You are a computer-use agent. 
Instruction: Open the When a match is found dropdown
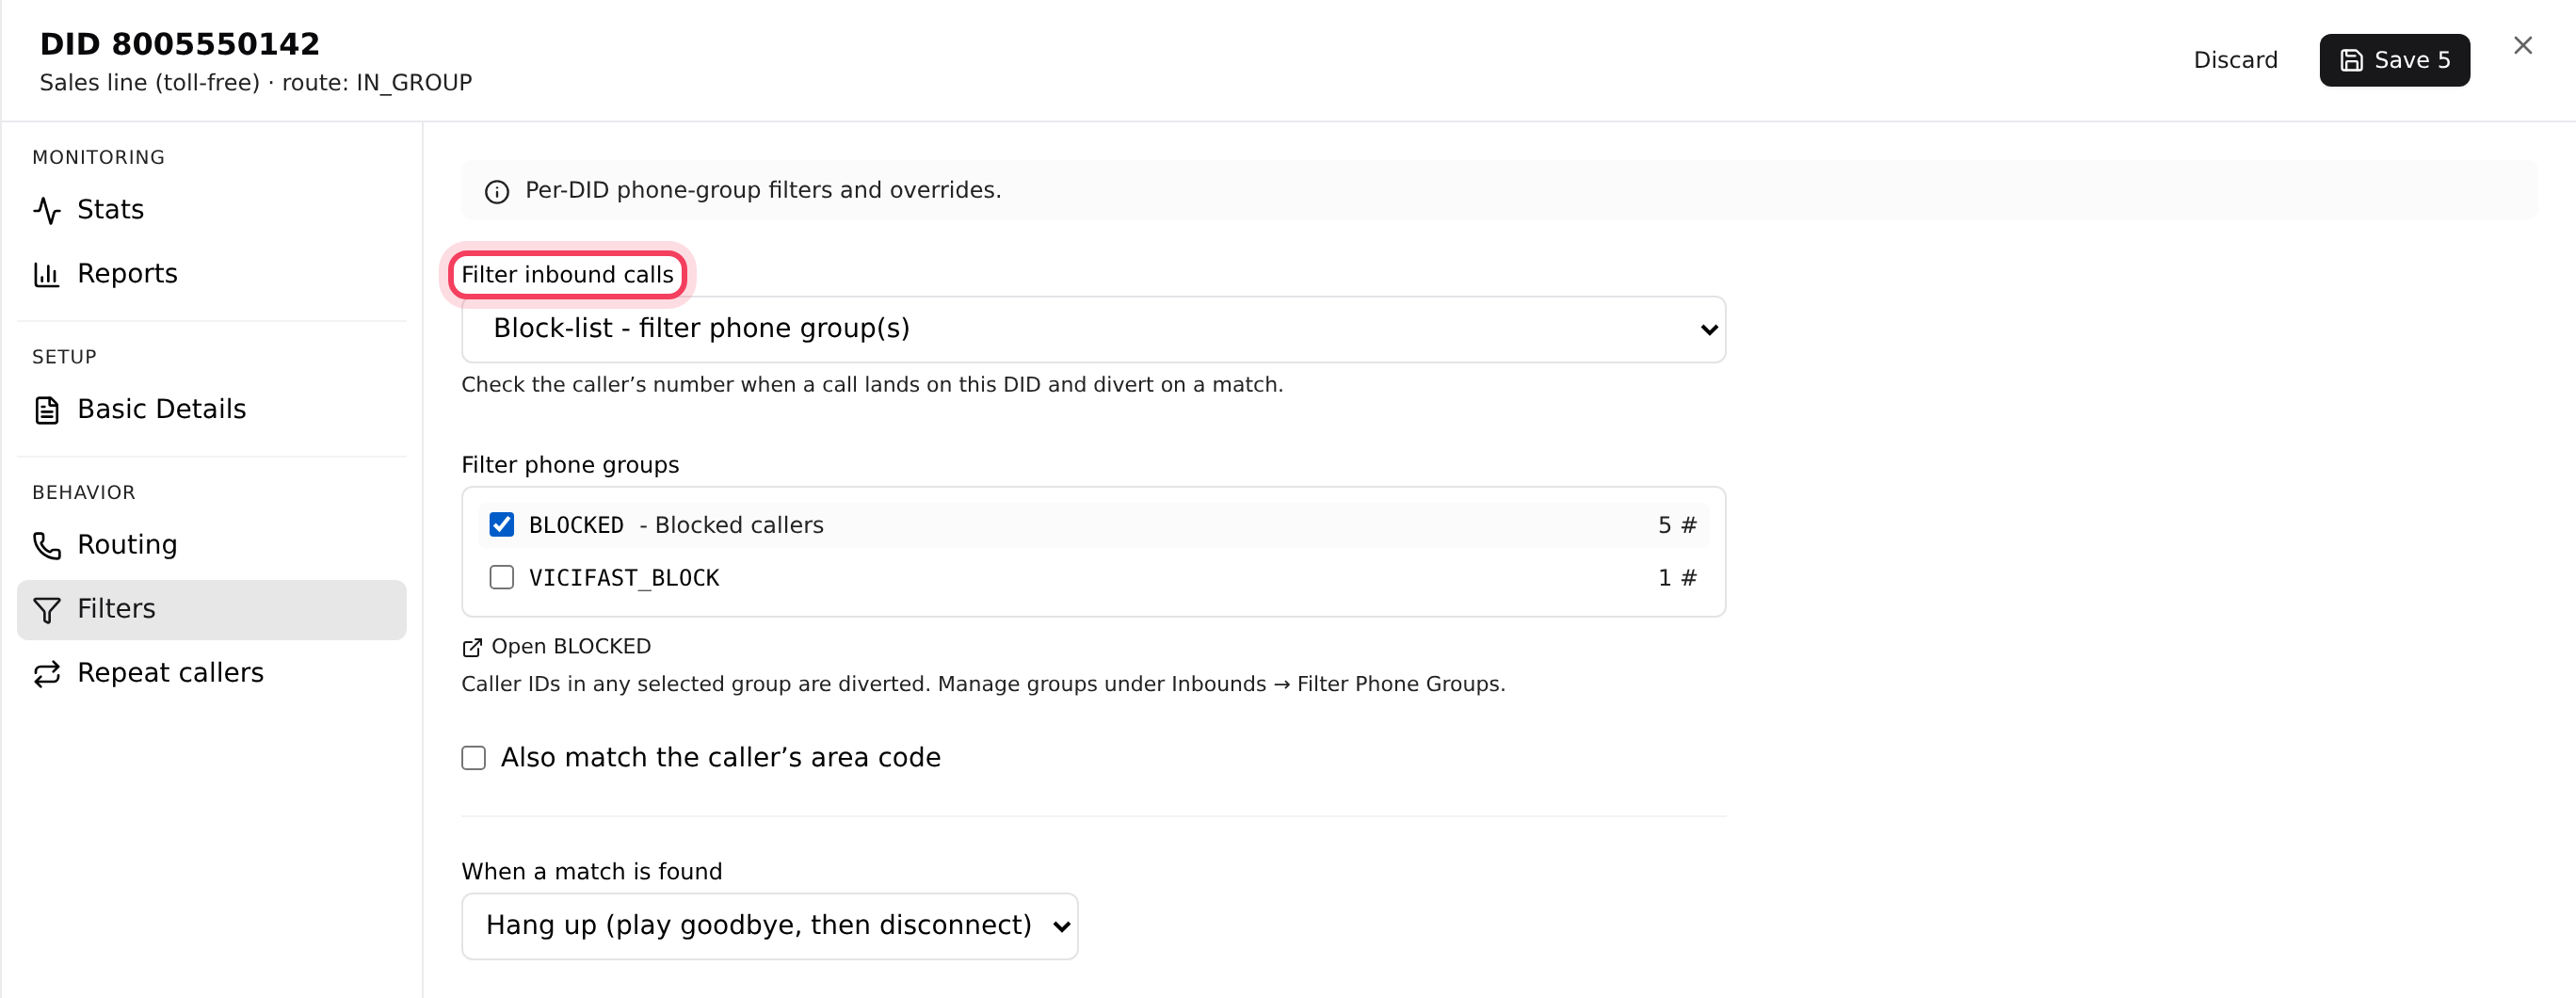[x=769, y=926]
